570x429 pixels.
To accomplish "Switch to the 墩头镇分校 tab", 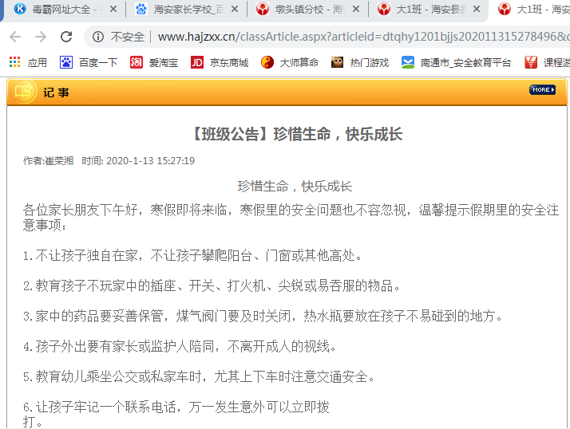I will click(302, 10).
